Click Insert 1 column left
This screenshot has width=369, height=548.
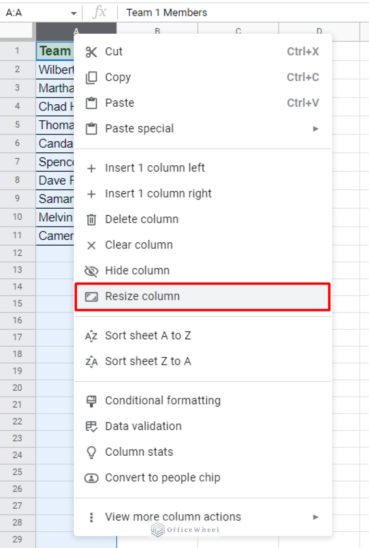(x=155, y=168)
